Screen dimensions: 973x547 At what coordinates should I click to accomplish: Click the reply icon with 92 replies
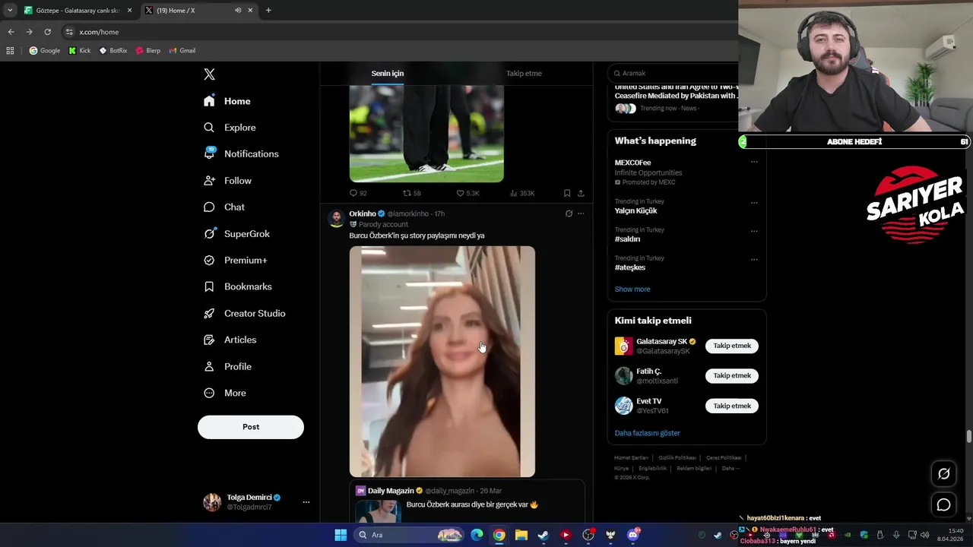pos(353,193)
